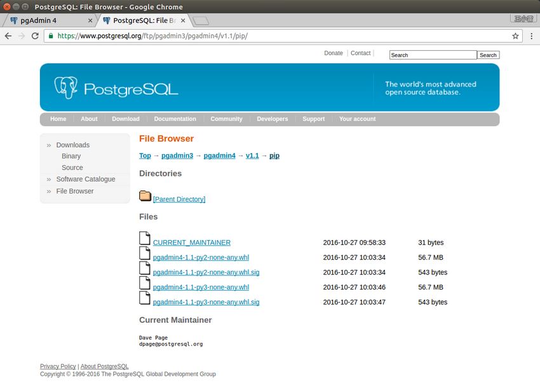Click the Top breadcrumb link

click(145, 156)
